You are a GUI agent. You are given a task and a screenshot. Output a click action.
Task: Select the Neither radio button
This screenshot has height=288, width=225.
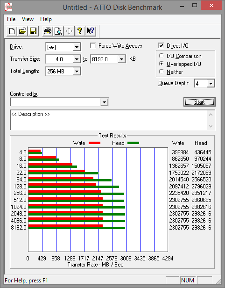162,72
